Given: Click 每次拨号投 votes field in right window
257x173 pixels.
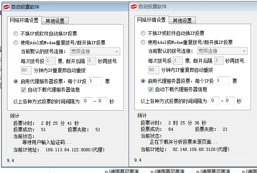Looking at the screenshot, I should click(x=178, y=61).
